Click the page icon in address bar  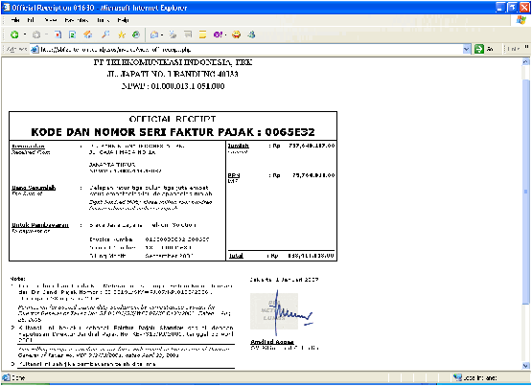pos(35,50)
